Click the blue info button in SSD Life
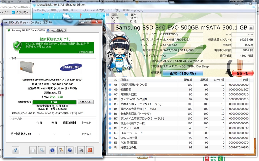The image size is (259, 161). [x=52, y=150]
